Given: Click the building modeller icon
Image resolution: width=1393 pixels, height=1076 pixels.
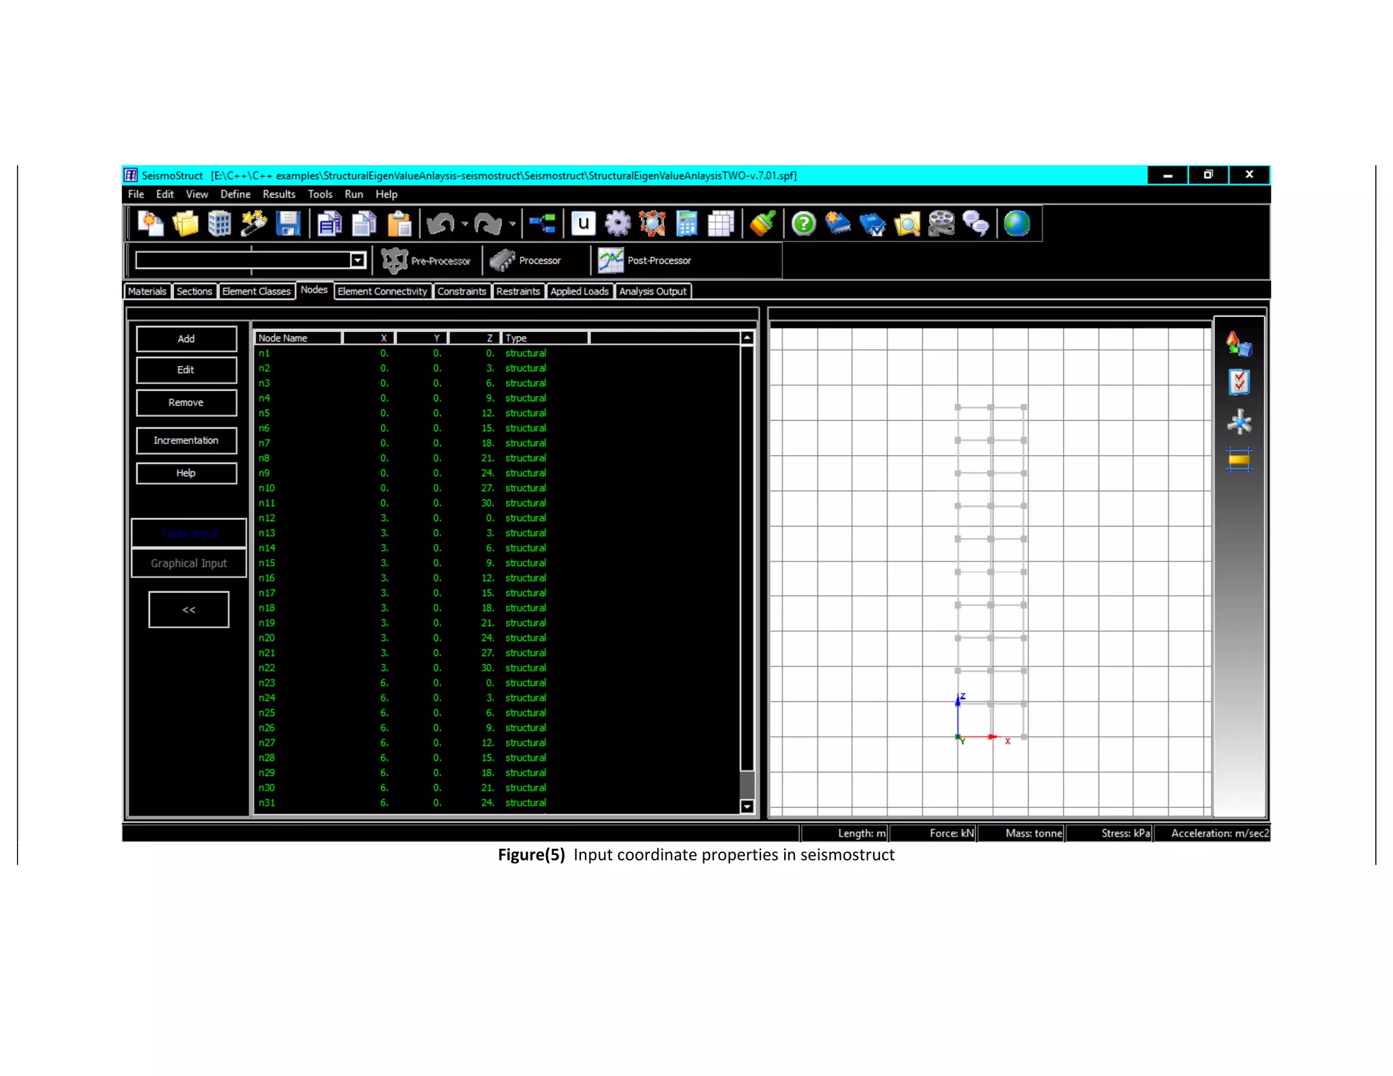Looking at the screenshot, I should (x=220, y=224).
